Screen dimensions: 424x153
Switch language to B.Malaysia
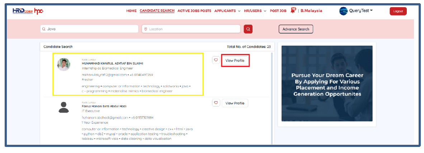pyautogui.click(x=311, y=11)
